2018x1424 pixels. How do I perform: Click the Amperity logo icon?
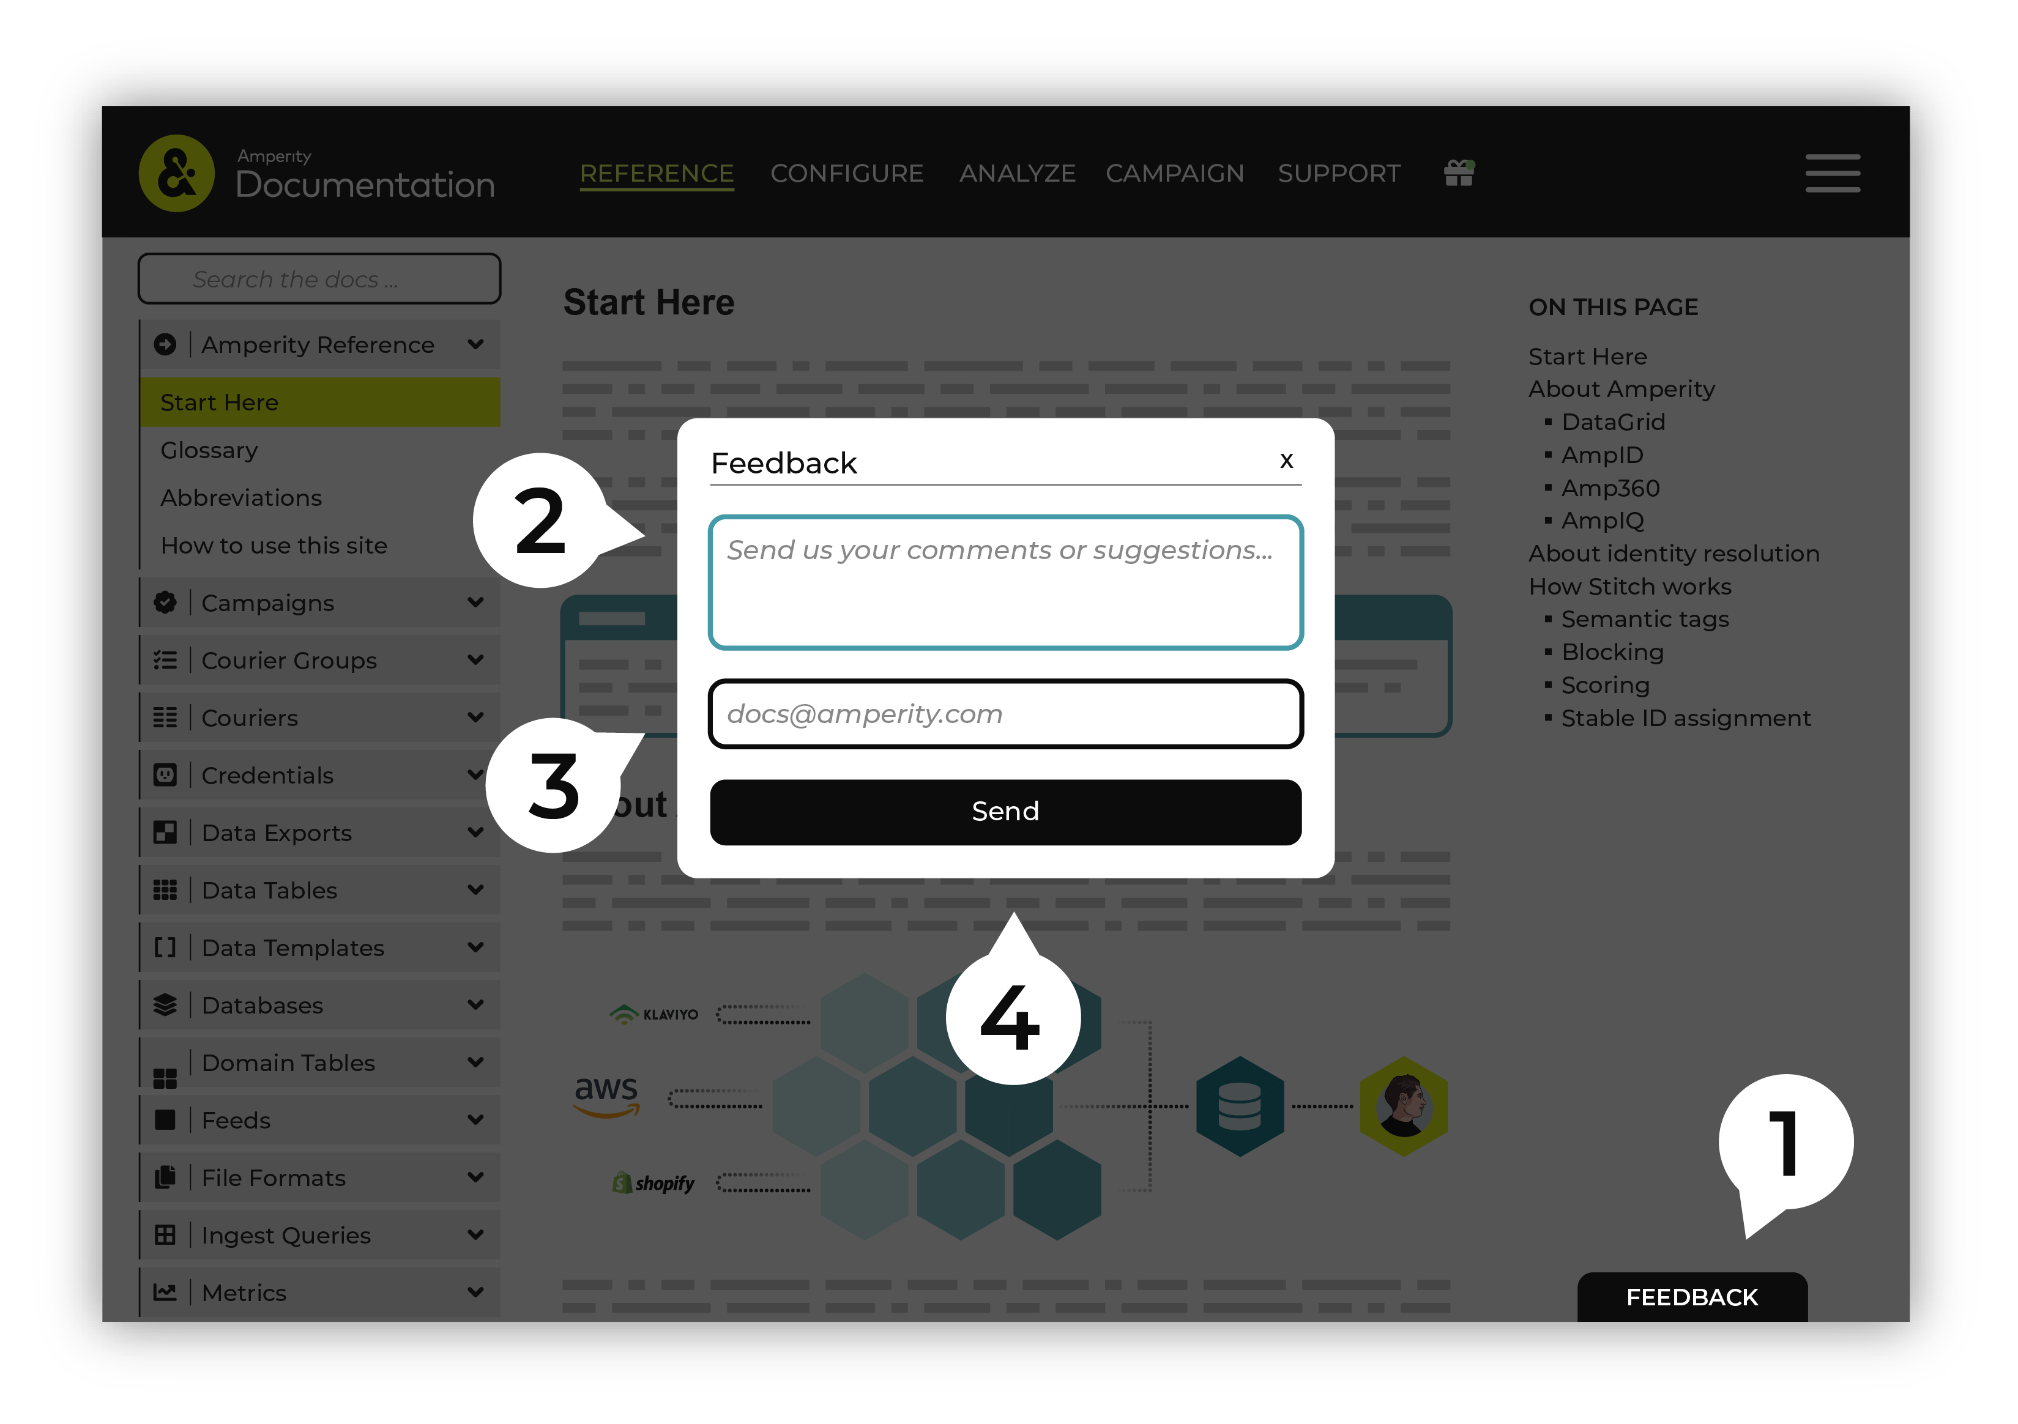(x=181, y=172)
